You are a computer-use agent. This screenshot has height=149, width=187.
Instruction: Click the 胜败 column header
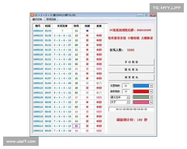pyautogui.click(x=99, y=26)
